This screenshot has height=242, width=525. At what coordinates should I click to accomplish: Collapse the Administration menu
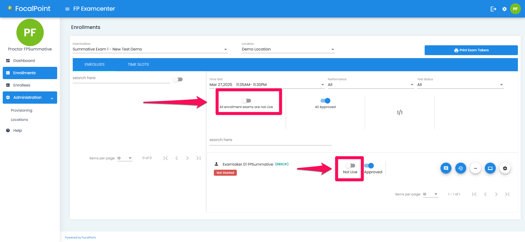tap(30, 97)
